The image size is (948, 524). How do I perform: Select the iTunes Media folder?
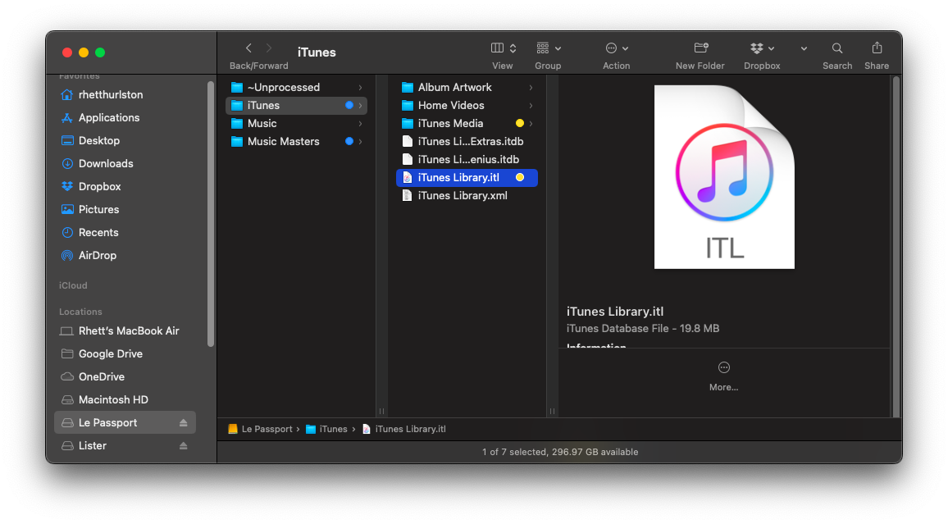click(467, 124)
